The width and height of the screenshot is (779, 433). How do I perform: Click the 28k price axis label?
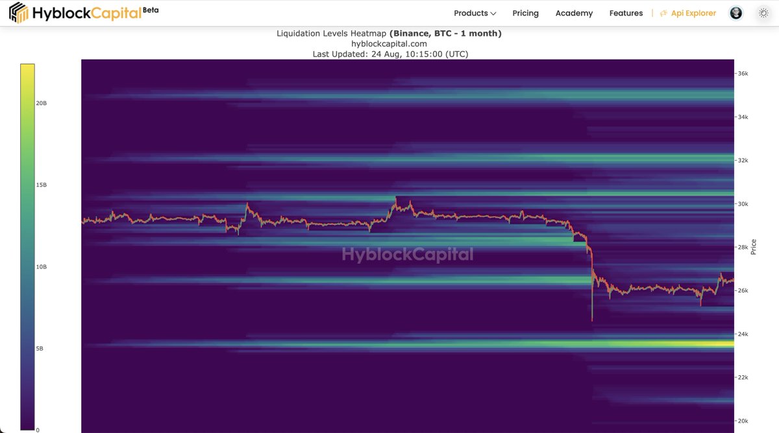pos(743,248)
